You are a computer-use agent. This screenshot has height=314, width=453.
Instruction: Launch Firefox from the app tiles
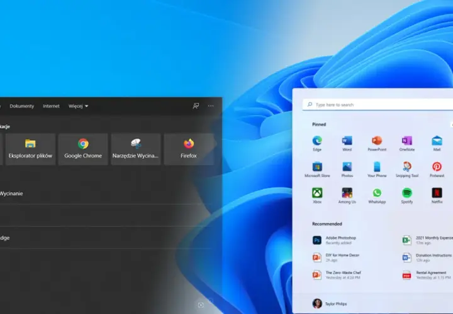click(189, 149)
